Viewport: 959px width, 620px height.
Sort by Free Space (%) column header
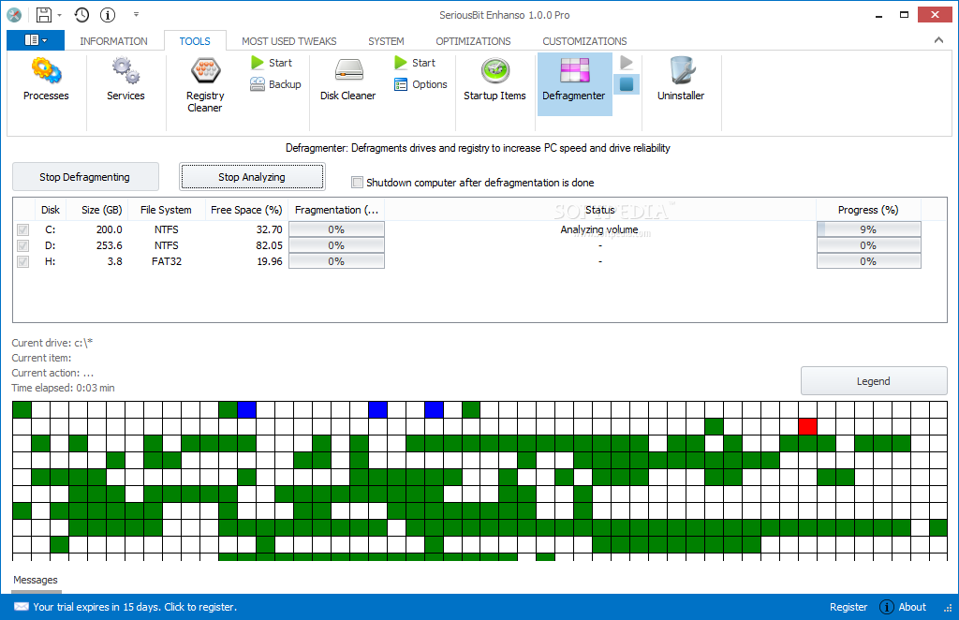[246, 210]
